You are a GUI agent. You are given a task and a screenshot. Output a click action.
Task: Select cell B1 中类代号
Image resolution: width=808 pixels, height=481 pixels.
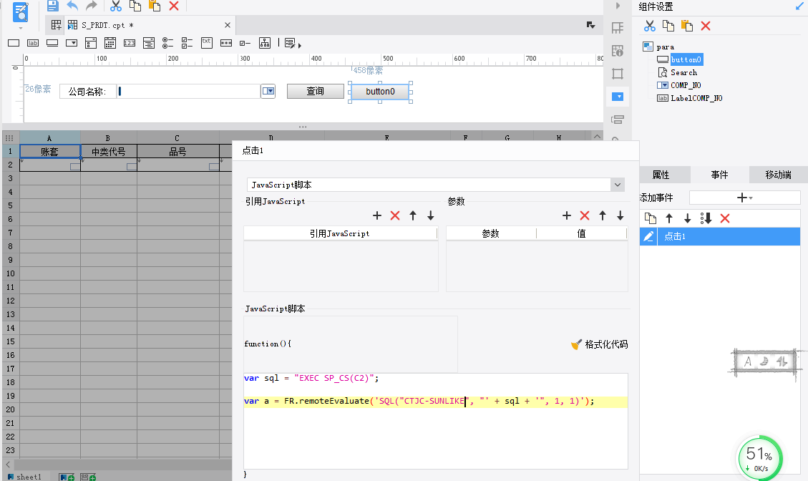pyautogui.click(x=109, y=152)
